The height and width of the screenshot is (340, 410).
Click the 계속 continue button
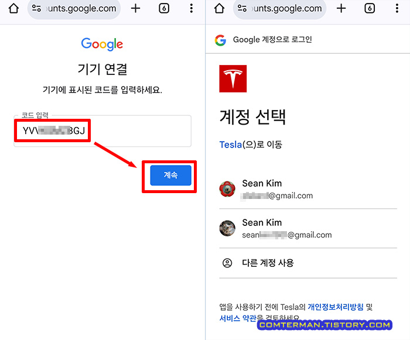171,176
